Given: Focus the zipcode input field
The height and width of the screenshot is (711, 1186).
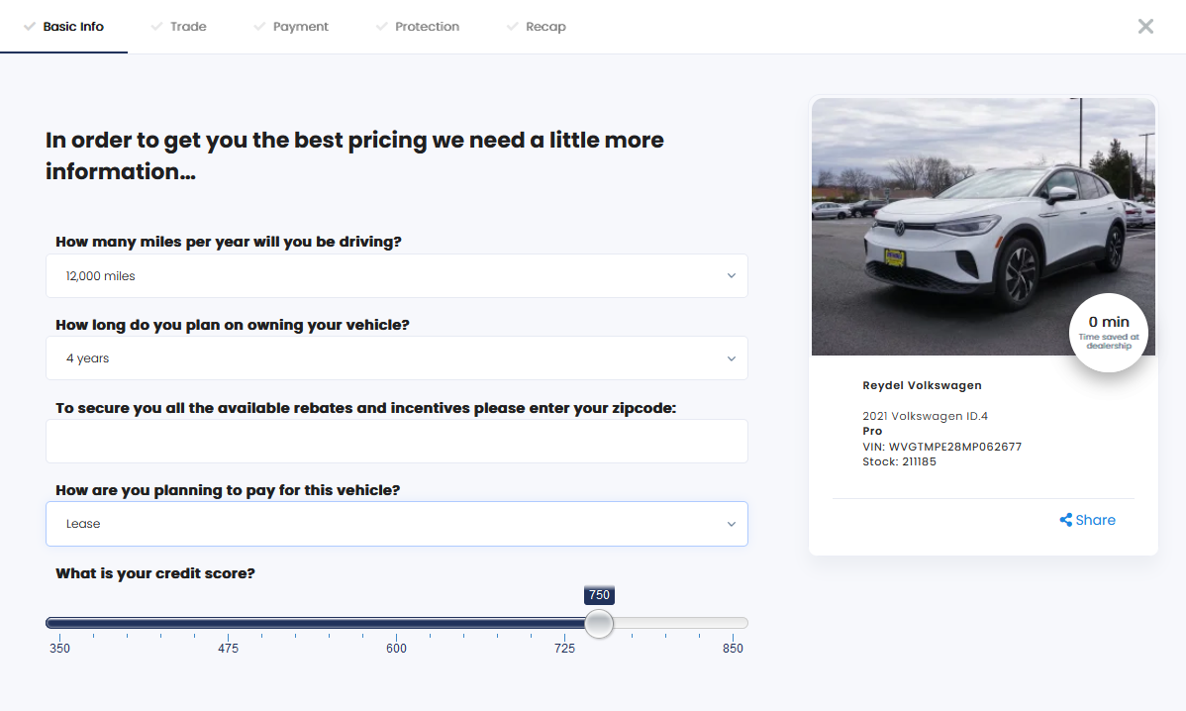Looking at the screenshot, I should point(396,442).
